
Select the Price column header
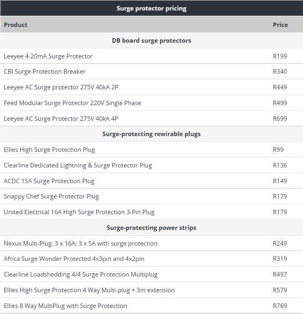click(280, 25)
